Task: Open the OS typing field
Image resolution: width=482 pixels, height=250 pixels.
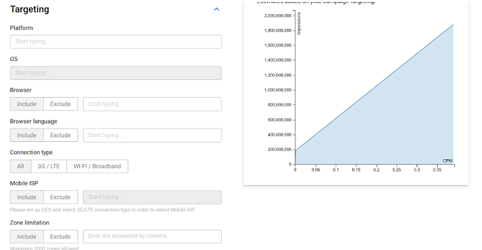Action: pyautogui.click(x=116, y=73)
